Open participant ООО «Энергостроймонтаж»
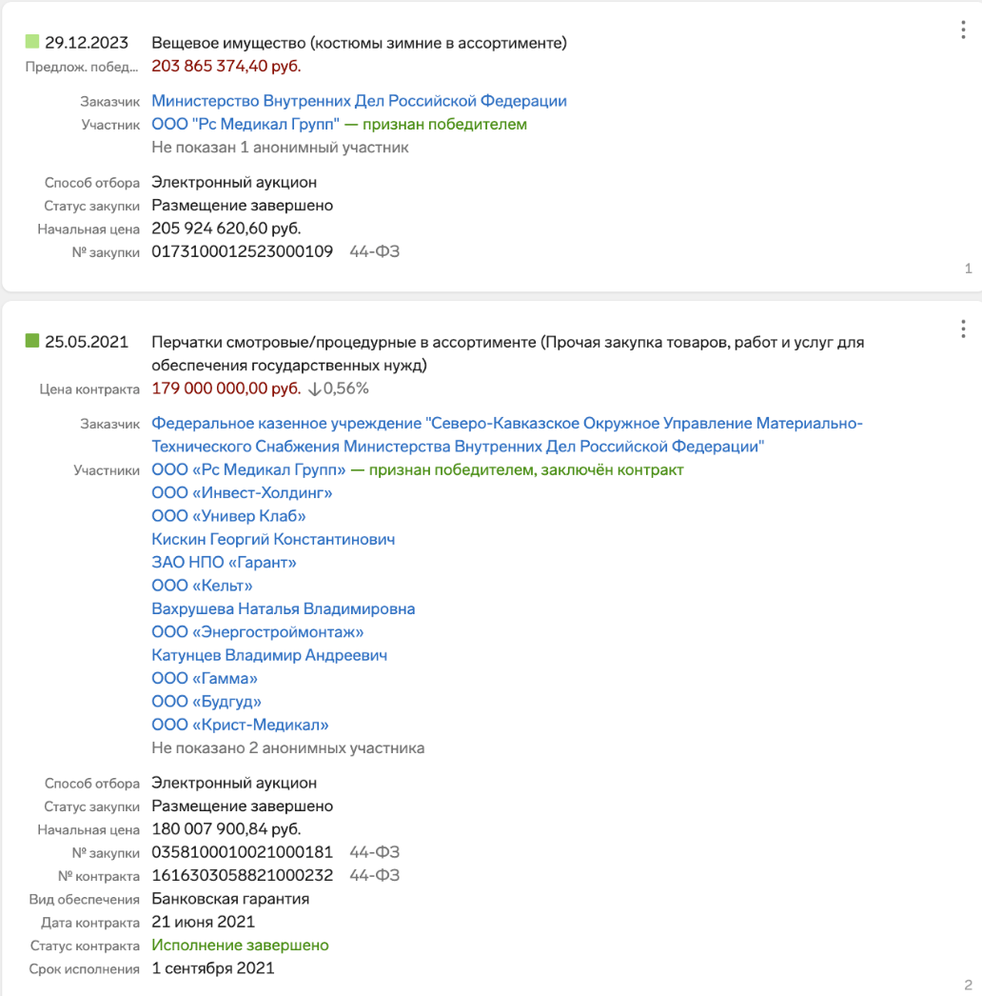 (257, 632)
